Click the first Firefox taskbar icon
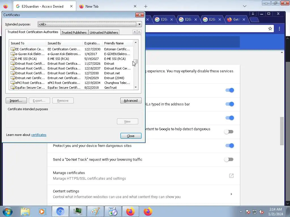Screen dimensions: 290x217 (x=130, y=211)
